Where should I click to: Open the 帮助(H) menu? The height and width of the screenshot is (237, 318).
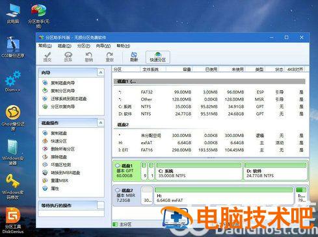123,46
